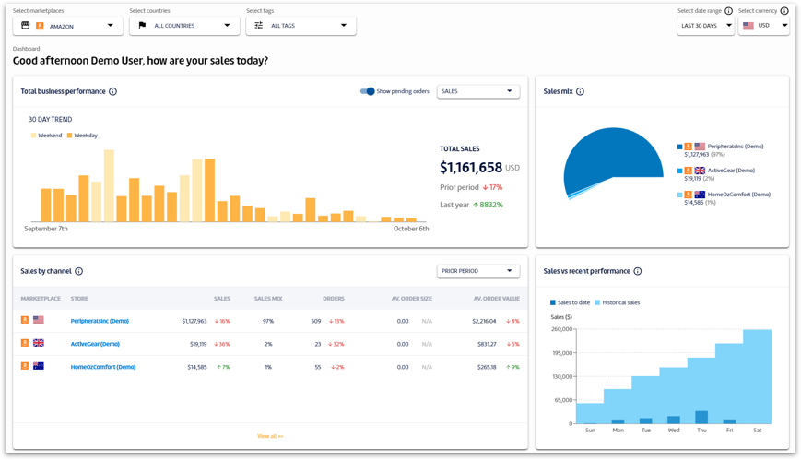Sort table by Orders column header
Viewport: 801px width, 460px height.
tap(334, 299)
